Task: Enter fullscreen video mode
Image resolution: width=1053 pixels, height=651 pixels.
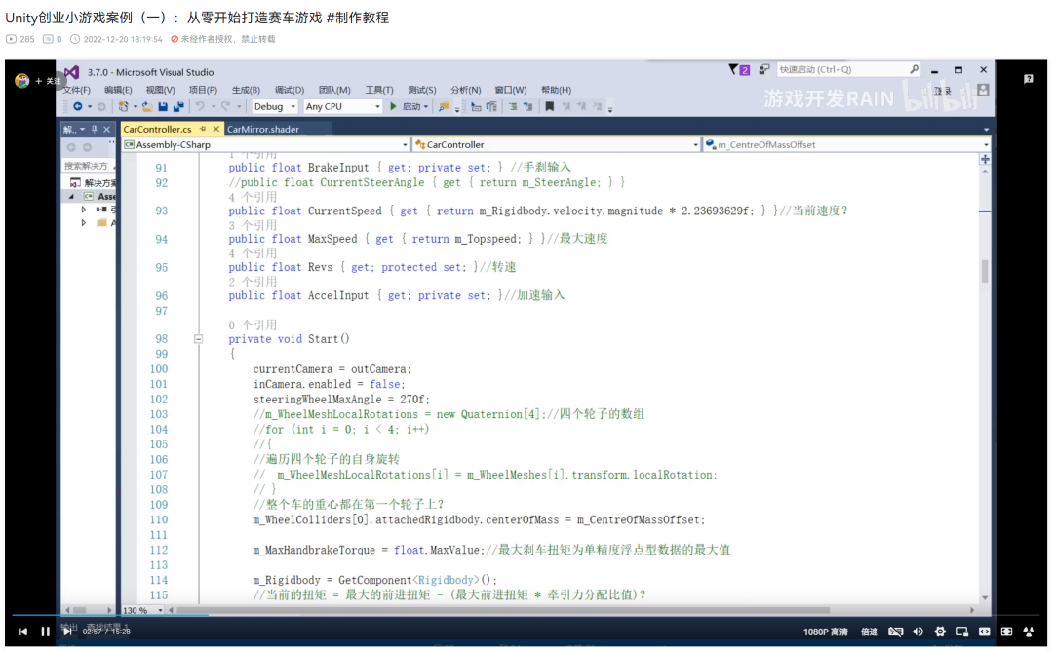Action: click(x=1029, y=632)
